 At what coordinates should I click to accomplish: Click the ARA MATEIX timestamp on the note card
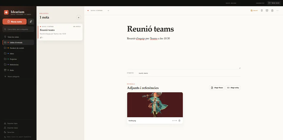[77, 27]
